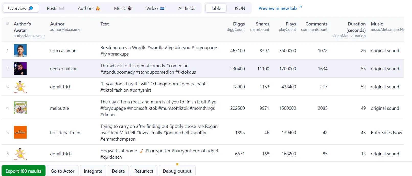The image size is (412, 176).
Task: Click the Text column header
Action: point(105,24)
